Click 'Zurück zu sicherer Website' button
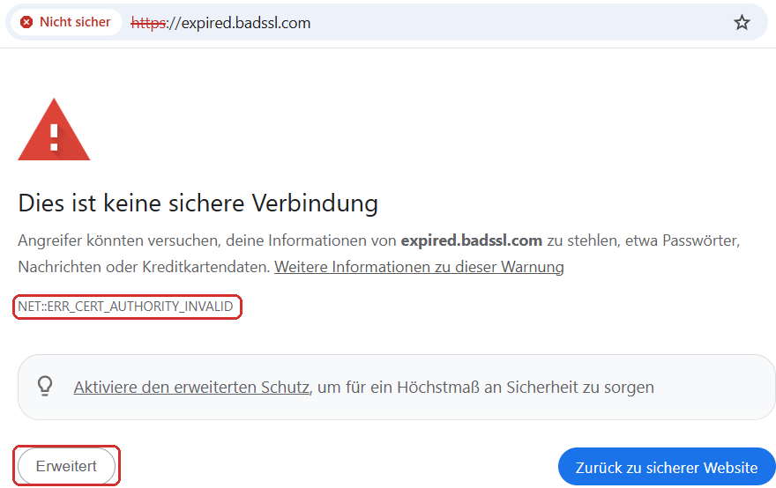 click(x=667, y=467)
